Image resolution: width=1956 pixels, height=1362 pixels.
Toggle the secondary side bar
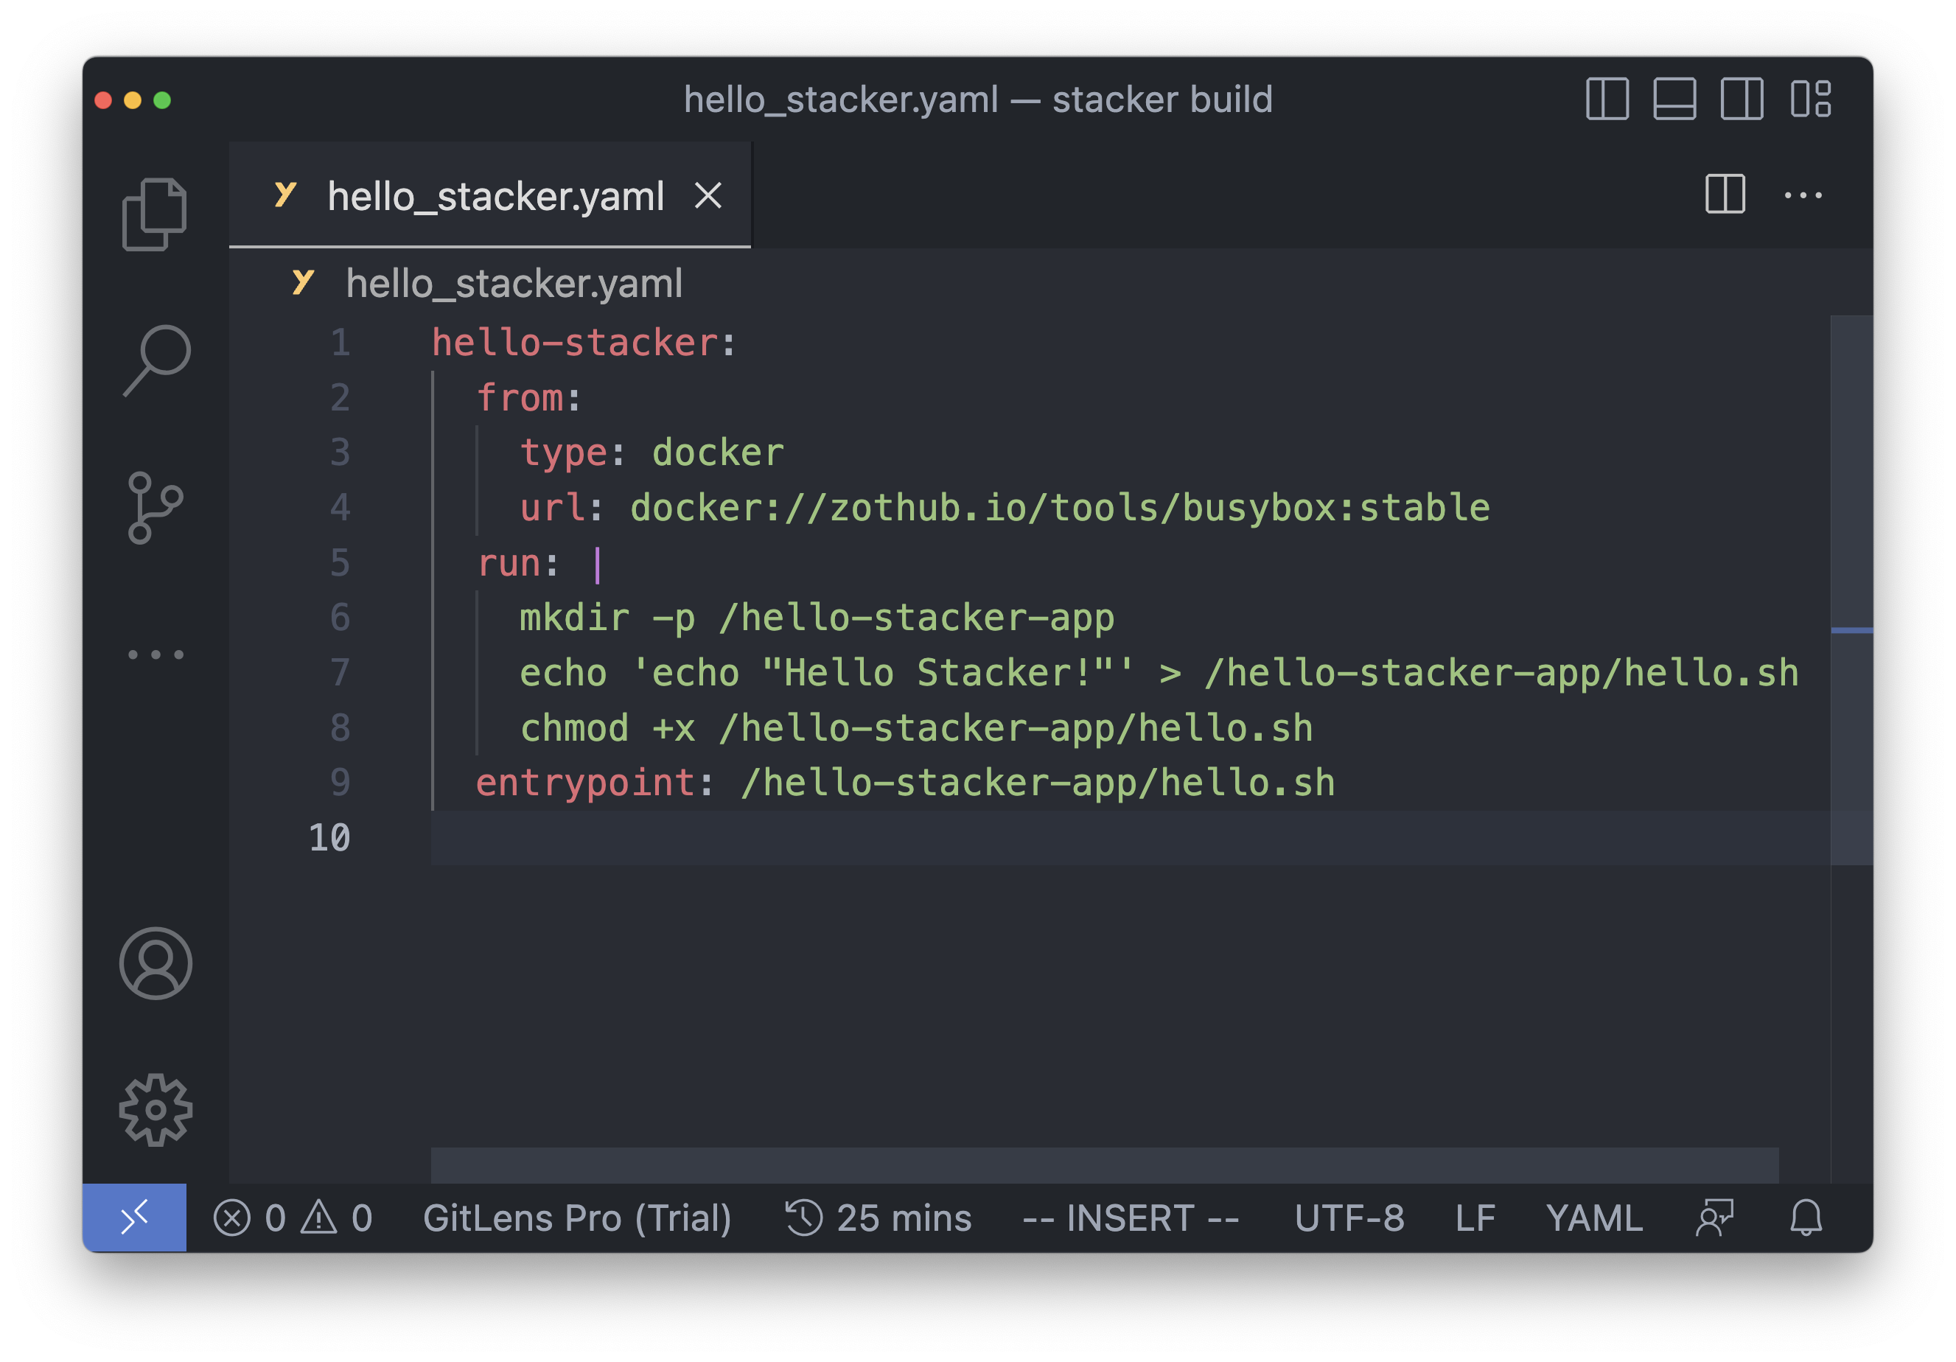tap(1742, 99)
